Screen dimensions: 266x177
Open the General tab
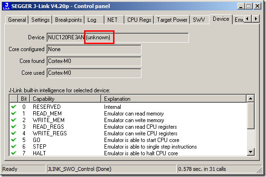(17, 20)
